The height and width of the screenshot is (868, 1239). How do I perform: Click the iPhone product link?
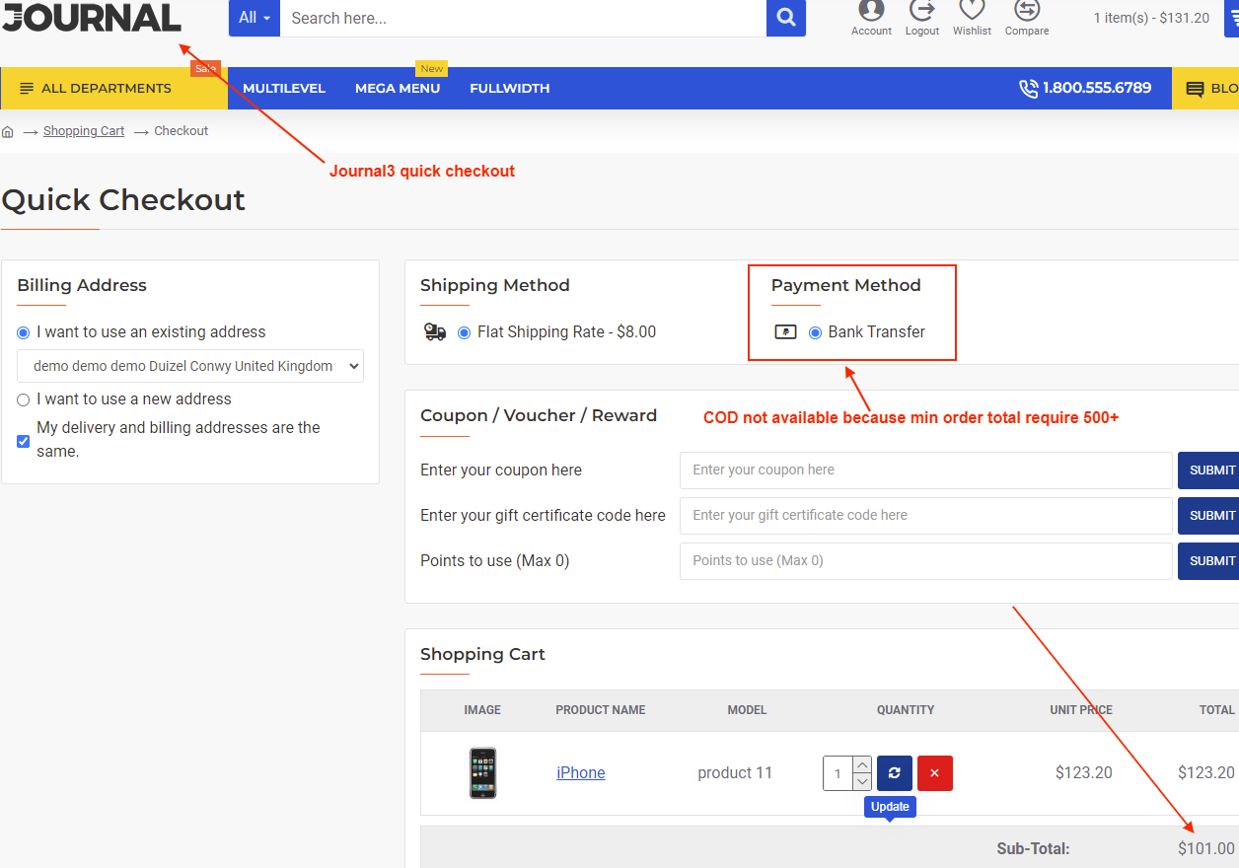click(x=580, y=773)
